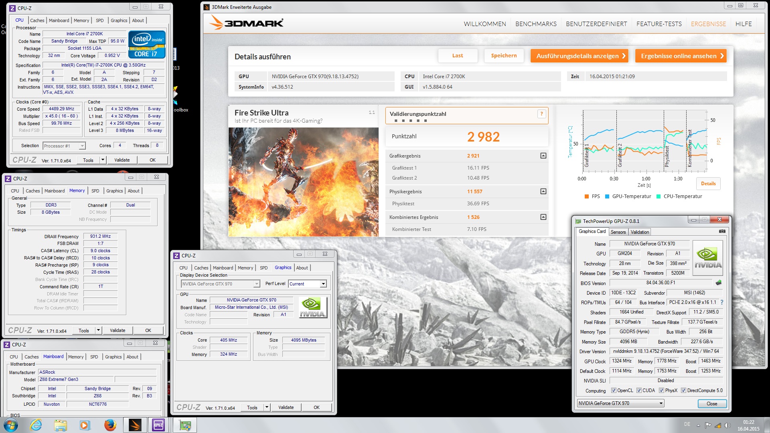
Task: Open the SPD tab in Graphics CPU-Z window
Action: click(x=263, y=268)
